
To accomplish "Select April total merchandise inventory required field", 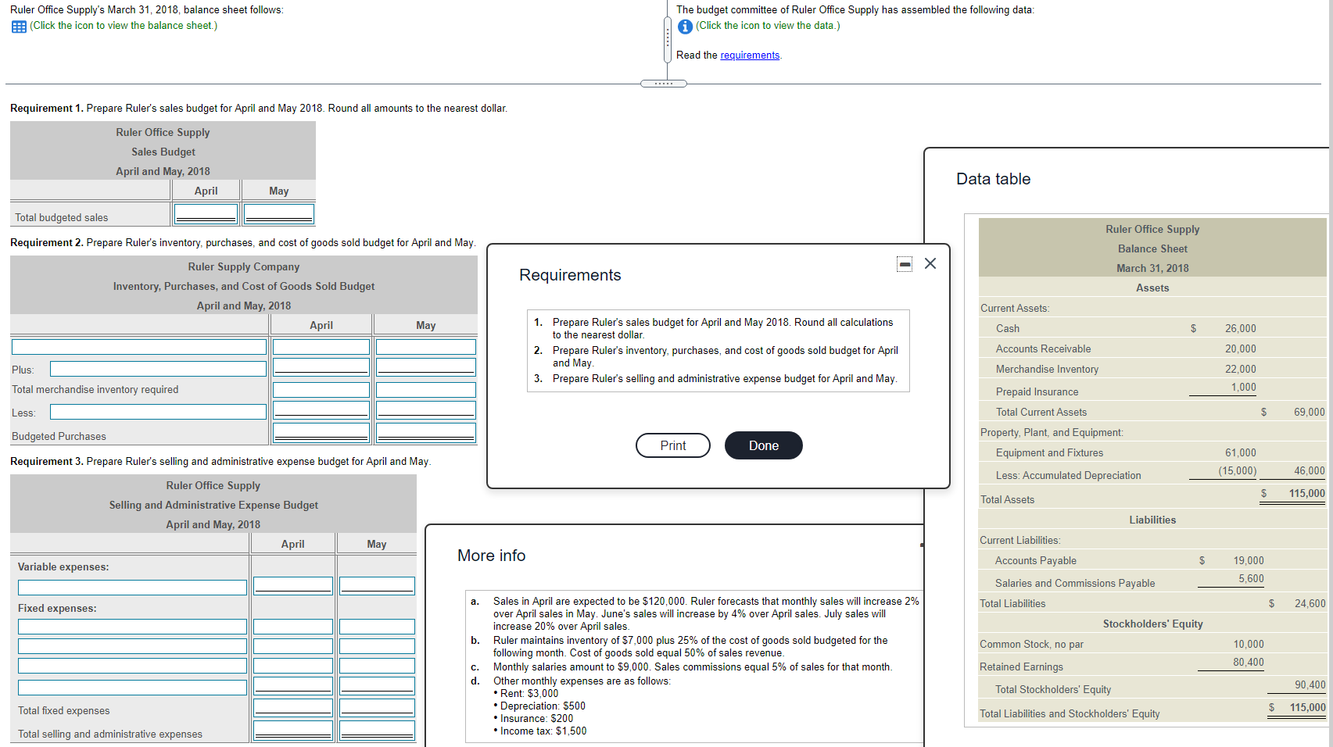I will [x=321, y=390].
